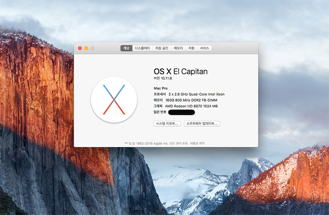Click the 소프트웨어 업데이트... button
This screenshot has height=215, width=329.
click(202, 123)
